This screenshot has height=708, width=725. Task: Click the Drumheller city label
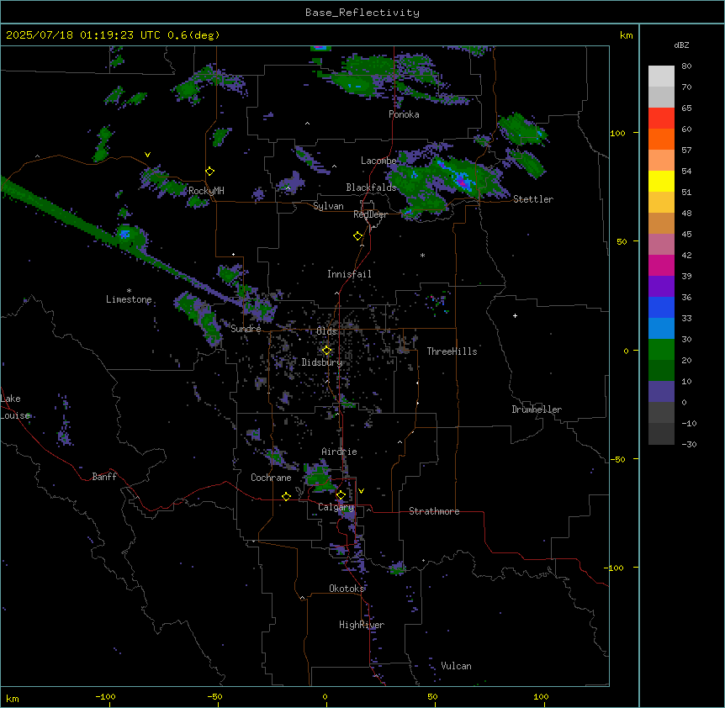(x=537, y=409)
